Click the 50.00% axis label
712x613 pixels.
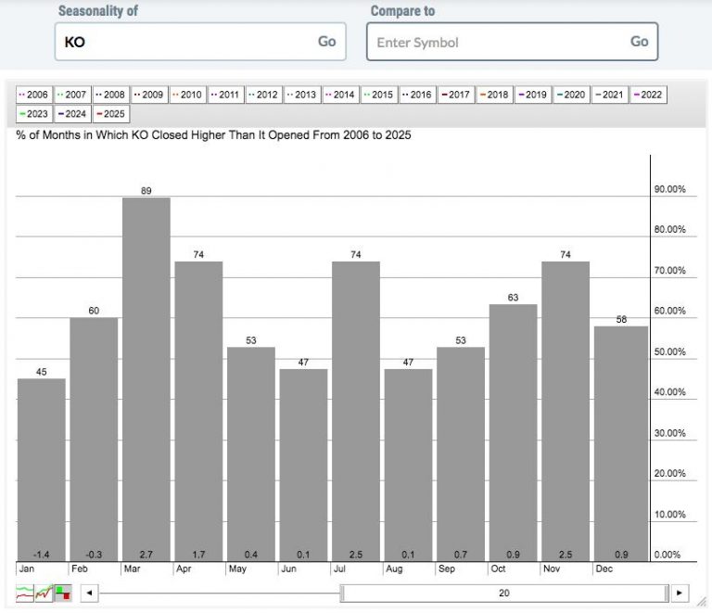(x=669, y=351)
